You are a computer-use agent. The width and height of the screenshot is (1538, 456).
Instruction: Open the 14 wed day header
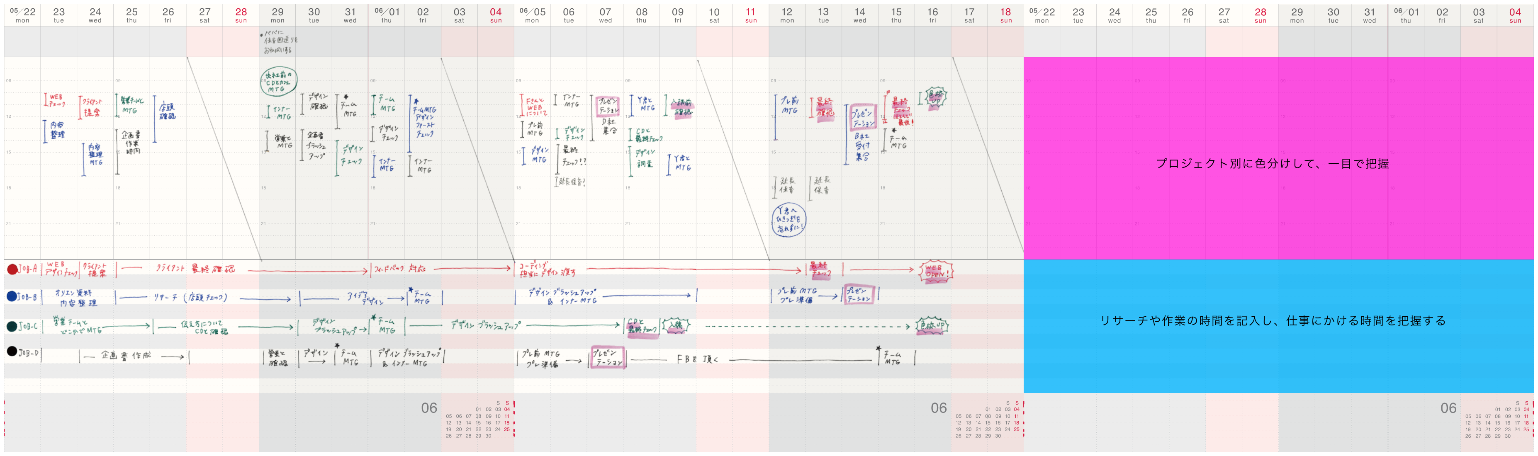860,15
